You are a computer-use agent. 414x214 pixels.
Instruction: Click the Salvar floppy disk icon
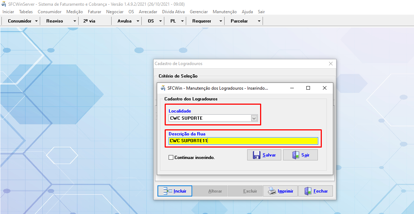(x=256, y=155)
